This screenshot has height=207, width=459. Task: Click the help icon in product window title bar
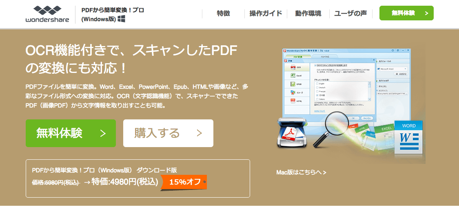pos(392,51)
